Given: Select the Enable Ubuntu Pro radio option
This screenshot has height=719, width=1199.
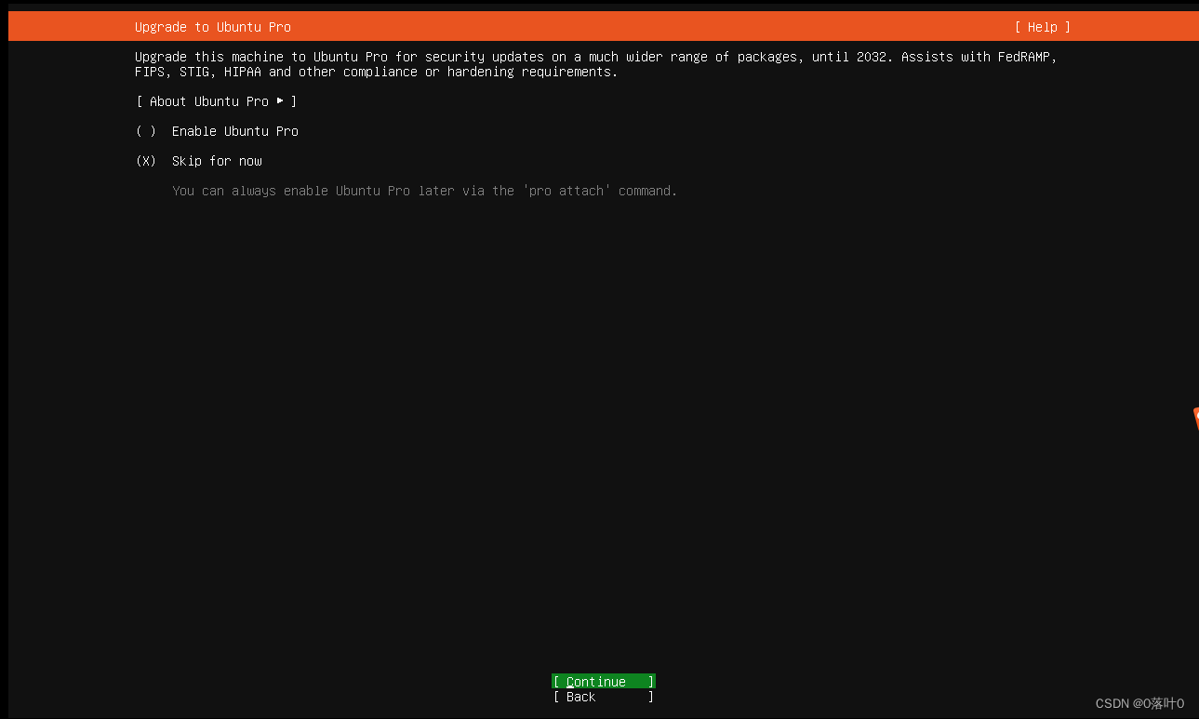Looking at the screenshot, I should pyautogui.click(x=217, y=131).
